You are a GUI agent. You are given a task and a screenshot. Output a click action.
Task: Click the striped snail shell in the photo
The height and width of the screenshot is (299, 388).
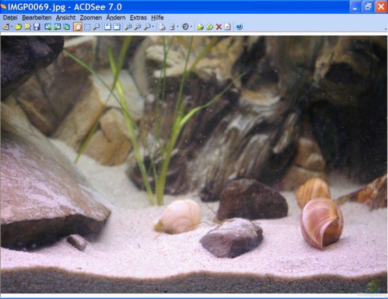[x=321, y=223]
